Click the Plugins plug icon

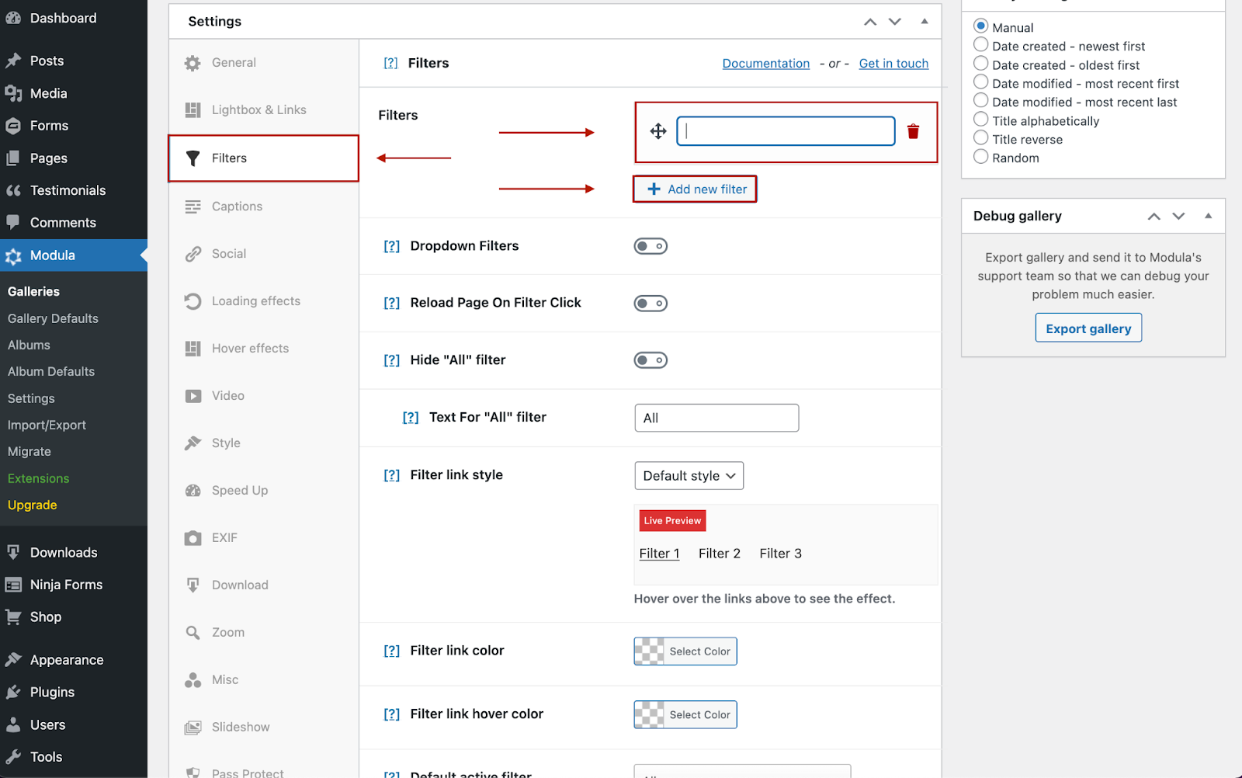(x=13, y=692)
